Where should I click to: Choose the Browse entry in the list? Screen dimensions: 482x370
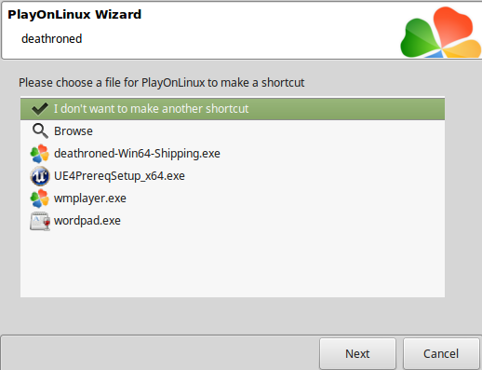[x=233, y=131]
